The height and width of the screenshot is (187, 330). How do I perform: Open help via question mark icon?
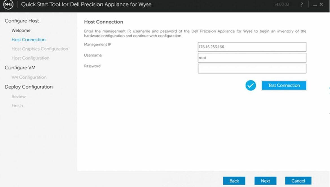point(302,5)
